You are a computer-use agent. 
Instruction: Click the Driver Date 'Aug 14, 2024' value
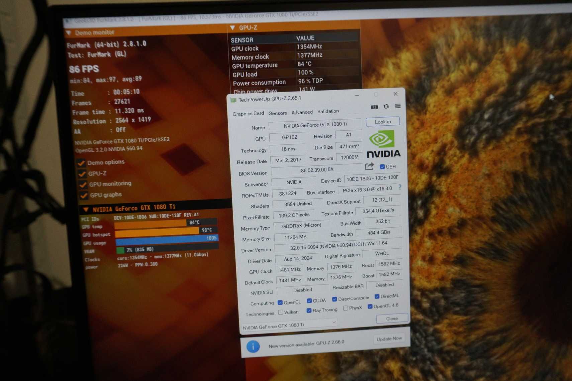coord(298,258)
